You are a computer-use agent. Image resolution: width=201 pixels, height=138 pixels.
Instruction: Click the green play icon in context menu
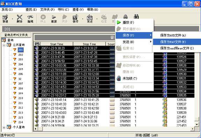click(x=119, y=22)
